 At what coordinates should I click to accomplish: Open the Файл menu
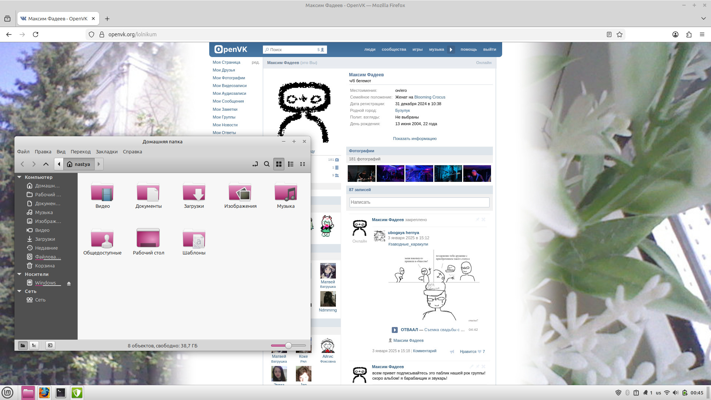click(23, 151)
